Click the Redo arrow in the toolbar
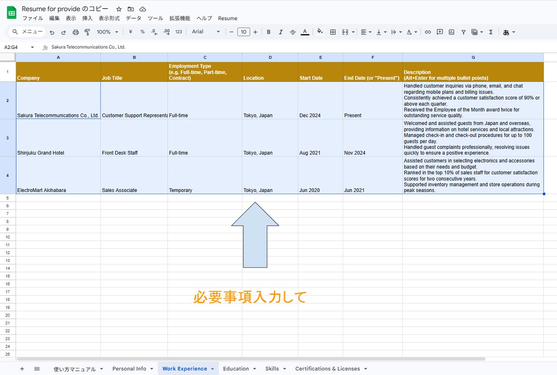This screenshot has height=375, width=557. point(63,32)
